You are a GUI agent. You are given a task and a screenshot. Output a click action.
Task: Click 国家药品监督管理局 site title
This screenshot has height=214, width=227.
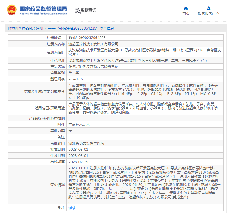(x=43, y=9)
